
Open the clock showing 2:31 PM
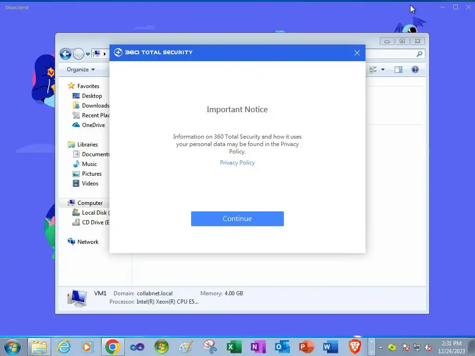(x=451, y=347)
